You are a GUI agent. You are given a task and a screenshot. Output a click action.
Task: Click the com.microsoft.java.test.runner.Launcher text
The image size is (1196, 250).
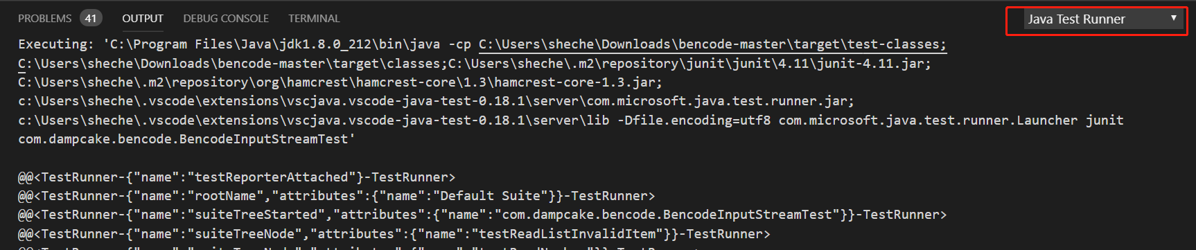coord(928,120)
